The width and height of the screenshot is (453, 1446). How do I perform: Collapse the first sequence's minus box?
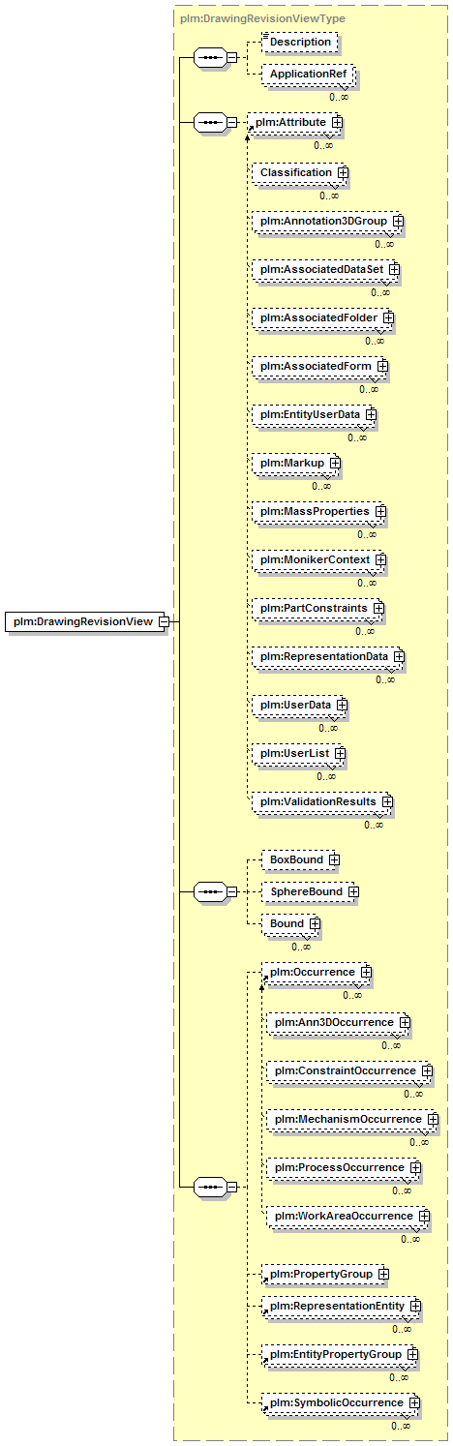230,58
